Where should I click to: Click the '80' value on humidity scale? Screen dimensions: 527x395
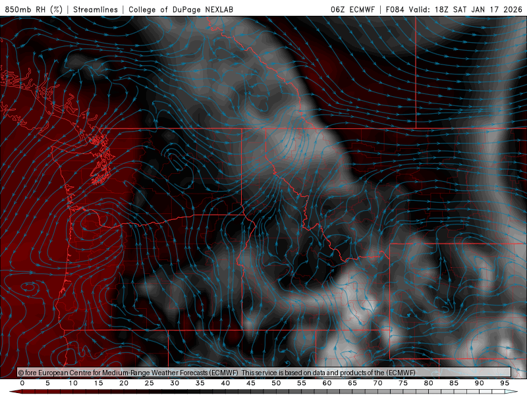[x=428, y=383]
